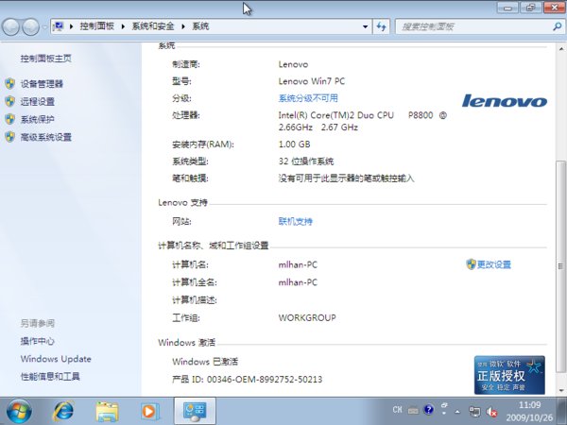Image resolution: width=567 pixels, height=425 pixels.
Task: Click the genuine Microsoft software badge
Action: [x=509, y=375]
